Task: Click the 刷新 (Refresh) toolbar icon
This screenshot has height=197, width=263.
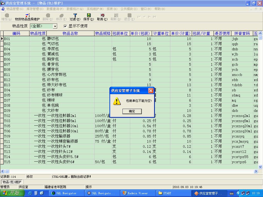Action: [116, 17]
